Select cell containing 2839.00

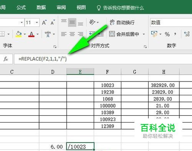point(164,99)
